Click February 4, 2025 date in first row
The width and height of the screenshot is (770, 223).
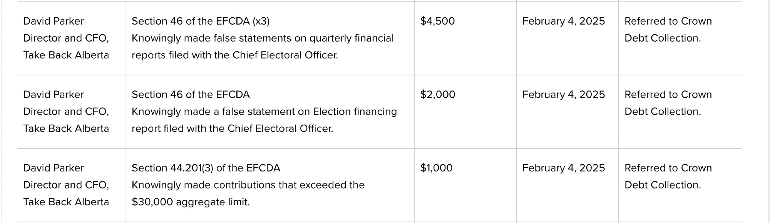pyautogui.click(x=564, y=21)
